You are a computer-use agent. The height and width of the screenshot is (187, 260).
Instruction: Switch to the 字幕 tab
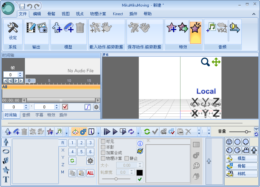(x=39, y=115)
